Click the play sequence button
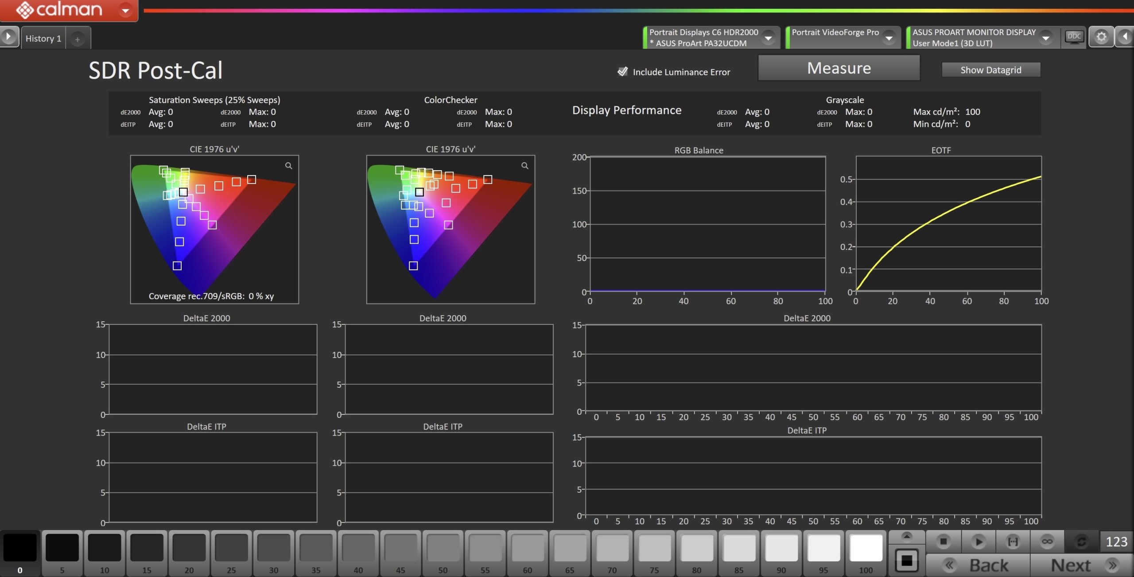 (978, 542)
